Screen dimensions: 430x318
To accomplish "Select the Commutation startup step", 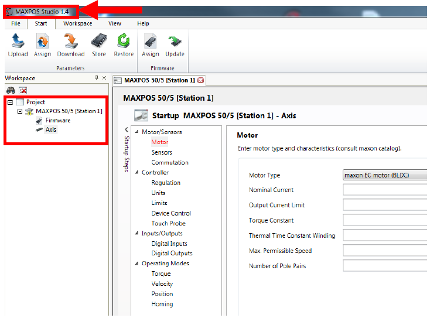I will (170, 162).
